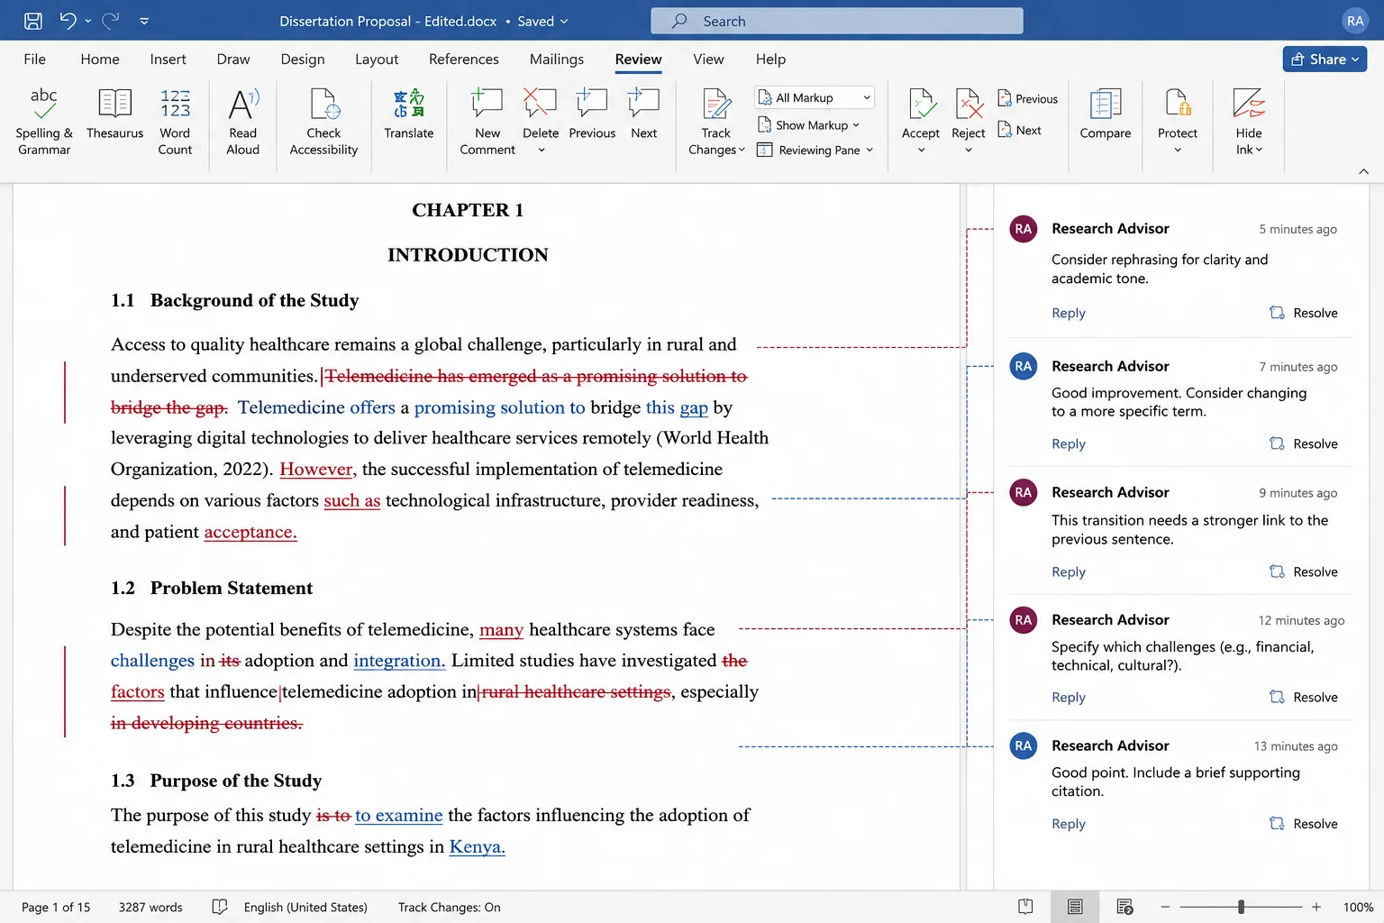Image resolution: width=1384 pixels, height=923 pixels.
Task: Jump to Next tracked change
Action: point(1019,130)
